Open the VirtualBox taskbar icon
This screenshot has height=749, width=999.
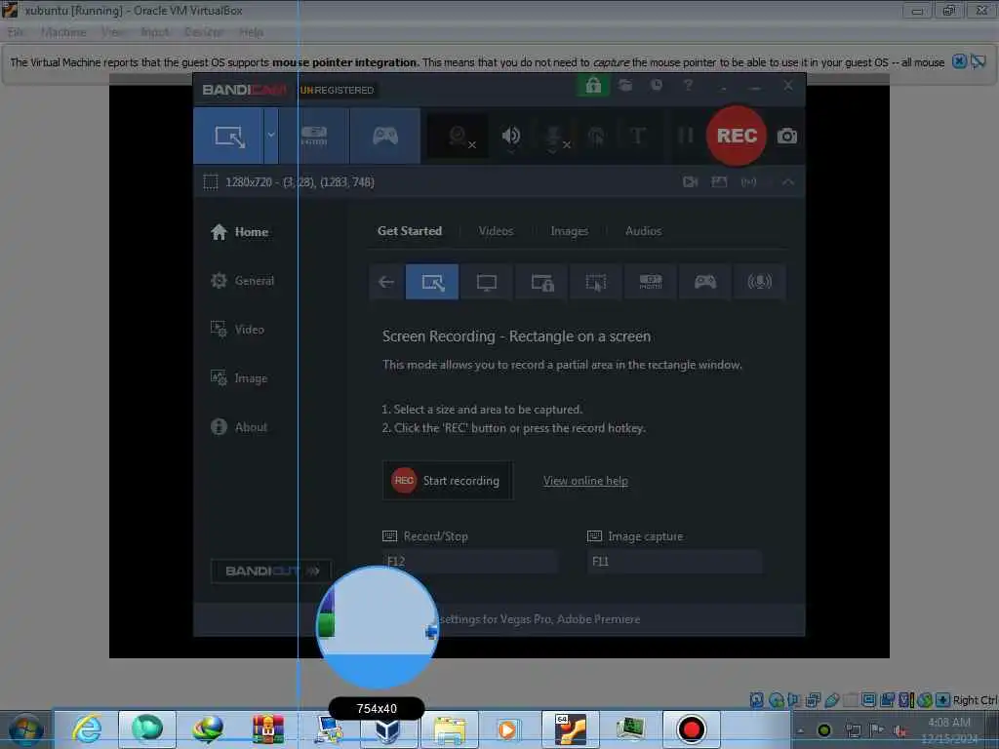point(387,729)
